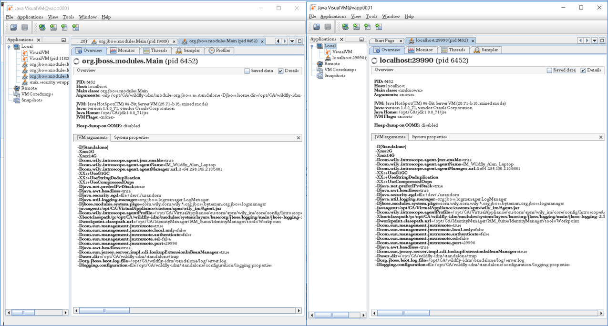Click horizontal scrollbar under left window overview pane
The height and width of the screenshot is (326, 608).
click(x=187, y=312)
